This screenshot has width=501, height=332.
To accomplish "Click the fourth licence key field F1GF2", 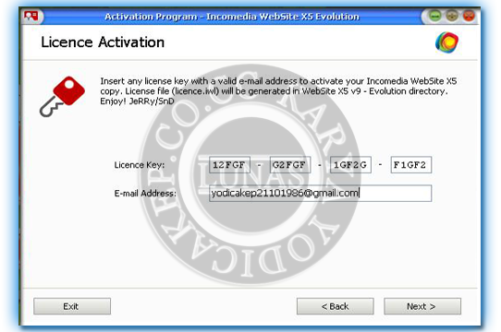I will 411,164.
